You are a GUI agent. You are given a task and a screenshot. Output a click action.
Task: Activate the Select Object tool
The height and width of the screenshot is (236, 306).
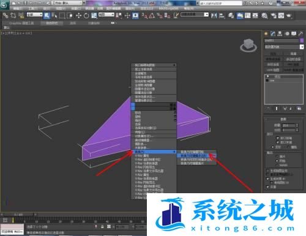pyautogui.click(x=47, y=15)
